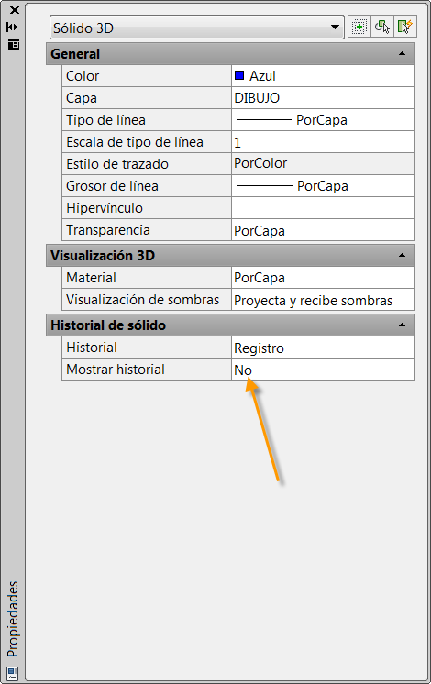Open the palette properties menu icon

pos(14,45)
